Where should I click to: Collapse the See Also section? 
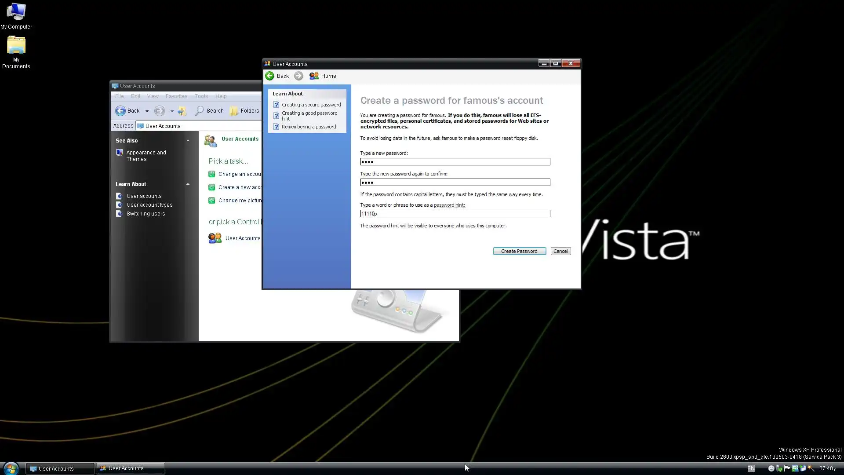[x=188, y=141]
